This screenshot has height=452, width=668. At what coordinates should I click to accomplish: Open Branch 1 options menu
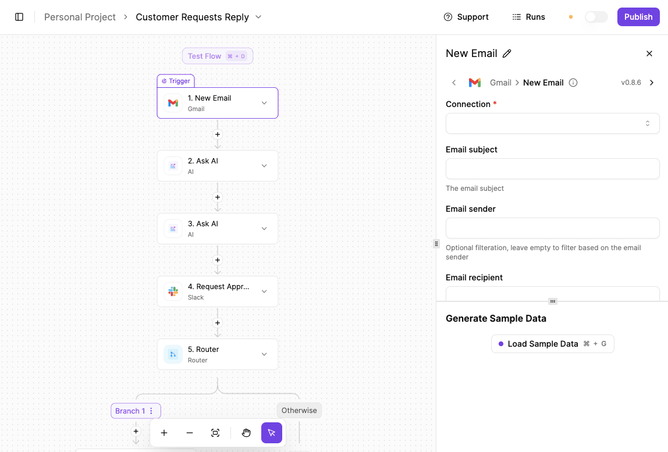[151, 411]
